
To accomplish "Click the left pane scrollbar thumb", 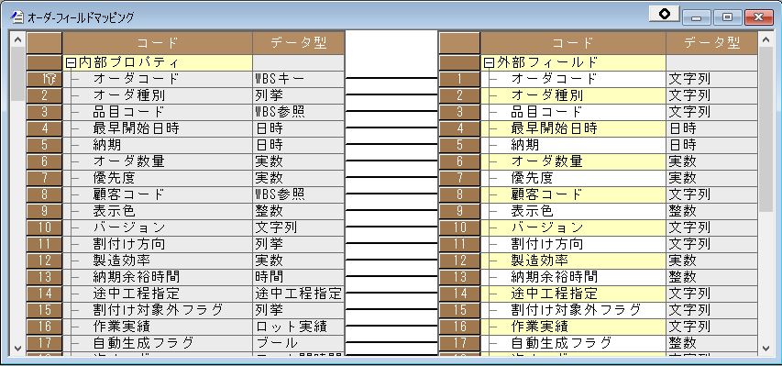I will click(x=18, y=74).
